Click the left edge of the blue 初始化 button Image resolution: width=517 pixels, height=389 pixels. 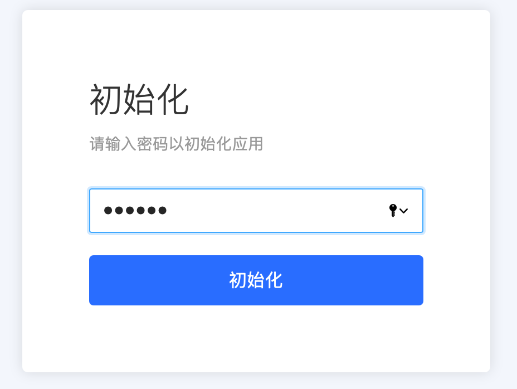[x=94, y=280]
